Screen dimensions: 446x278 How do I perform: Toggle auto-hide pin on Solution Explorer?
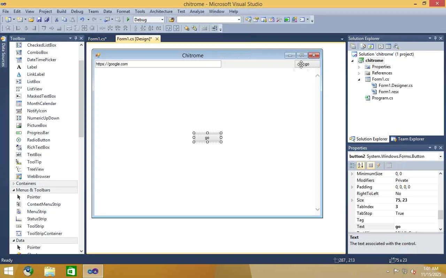(x=435, y=38)
